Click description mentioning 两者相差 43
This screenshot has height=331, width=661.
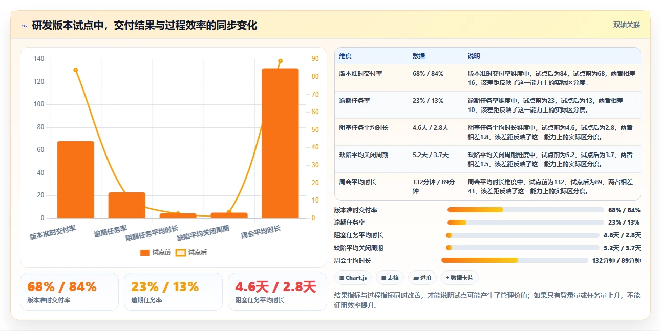click(551, 186)
